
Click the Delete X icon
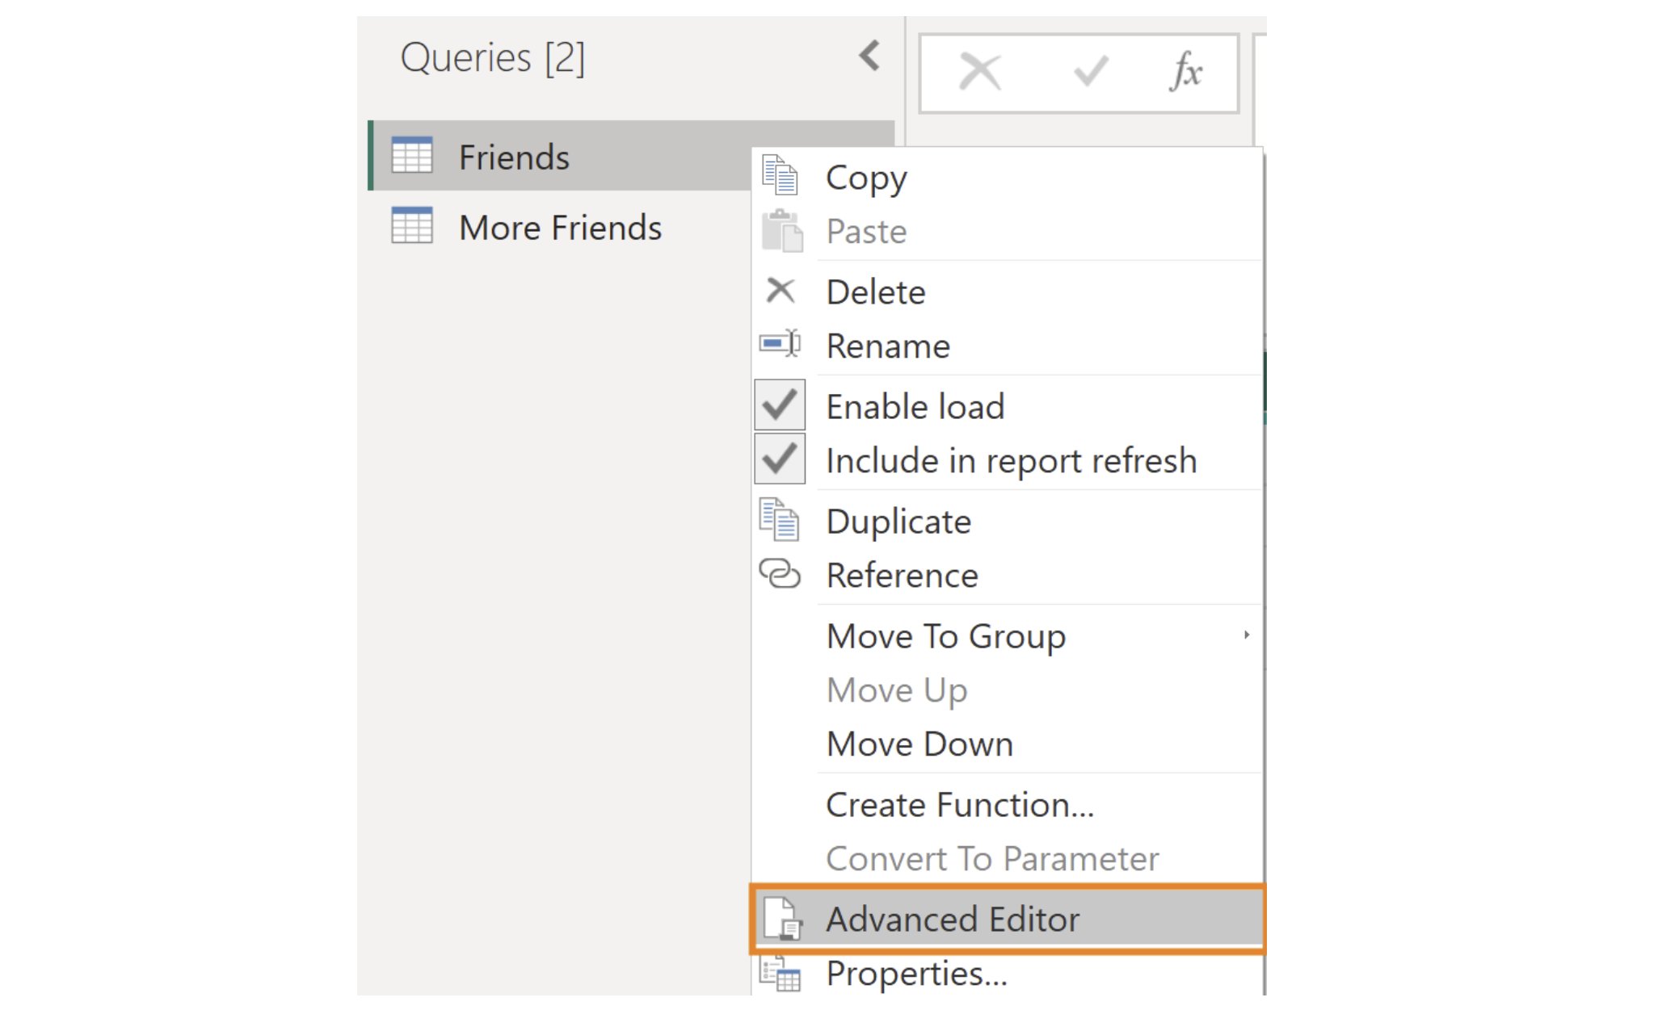[780, 291]
